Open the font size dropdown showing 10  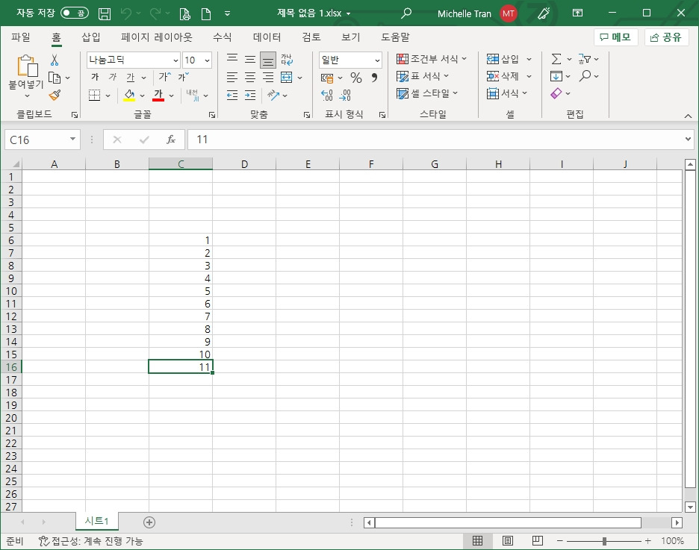pos(208,60)
